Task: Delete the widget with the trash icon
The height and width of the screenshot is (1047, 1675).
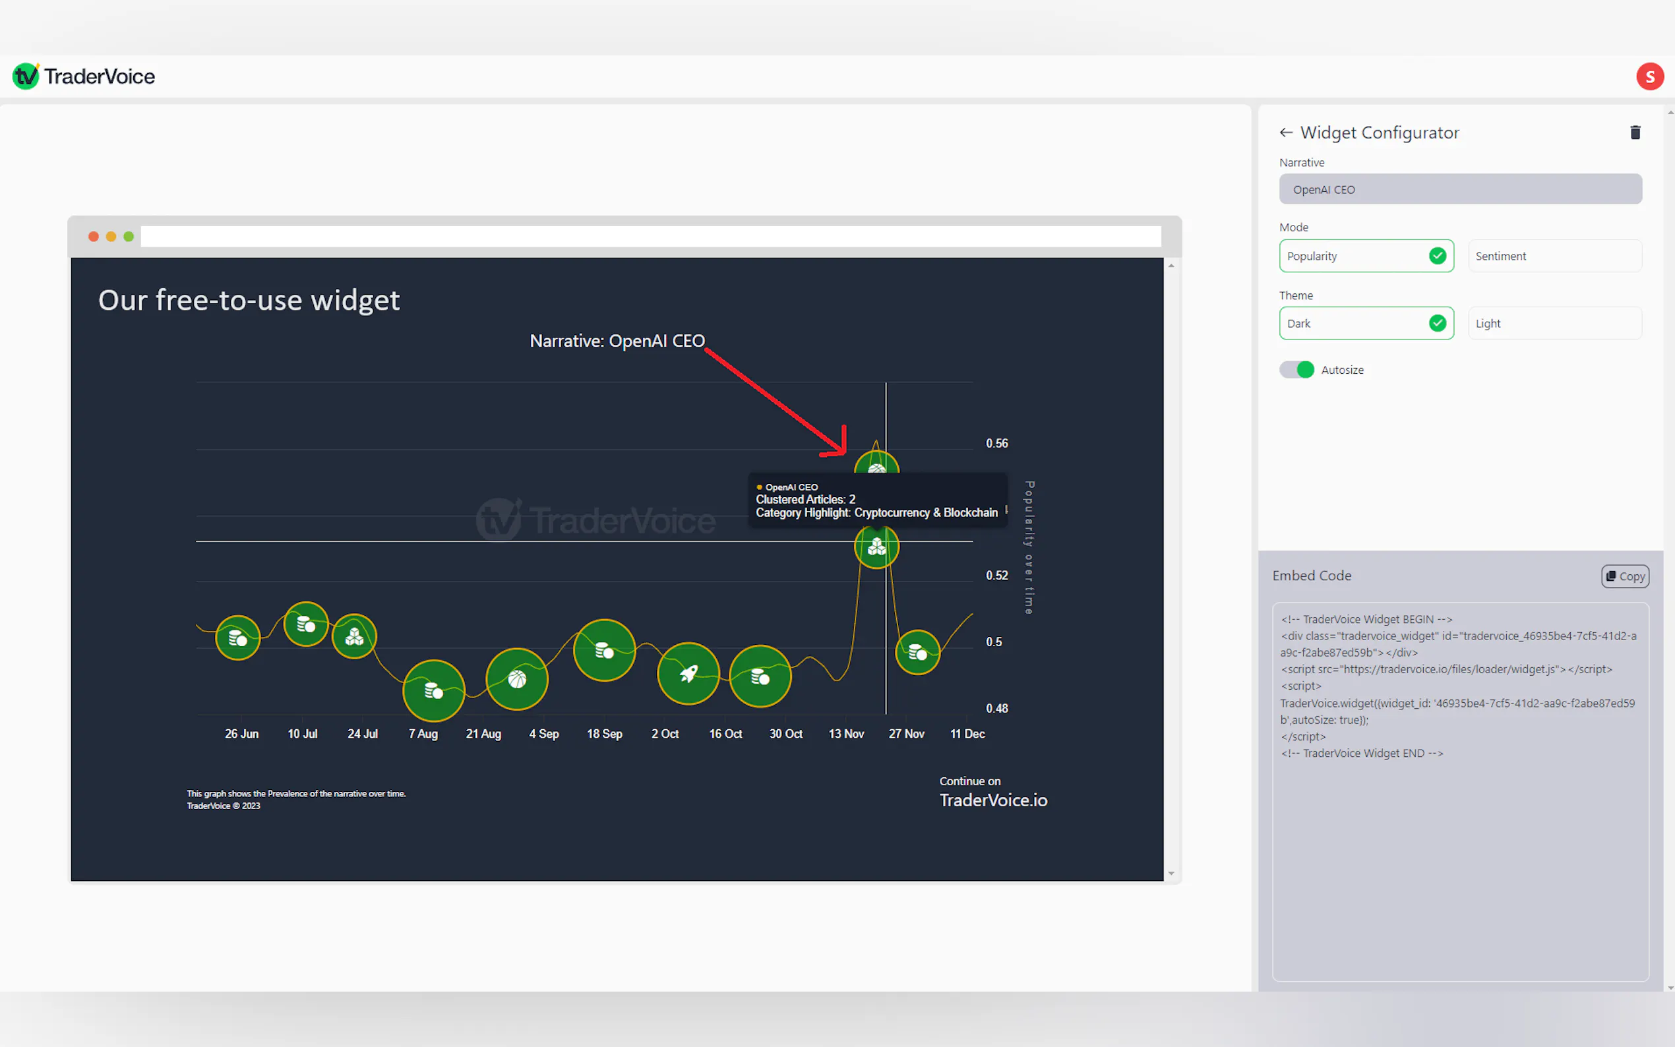Action: click(1635, 133)
